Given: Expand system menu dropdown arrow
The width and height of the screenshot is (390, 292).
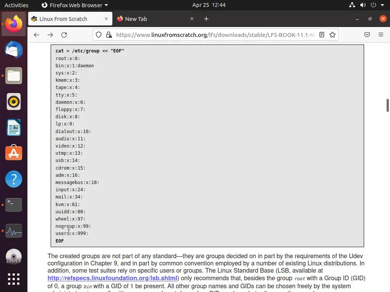Looking at the screenshot, I should pyautogui.click(x=382, y=5).
